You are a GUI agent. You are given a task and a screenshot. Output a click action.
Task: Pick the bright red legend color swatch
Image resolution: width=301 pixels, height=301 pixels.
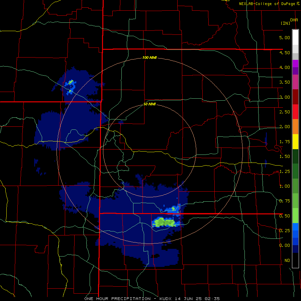tap(295, 112)
